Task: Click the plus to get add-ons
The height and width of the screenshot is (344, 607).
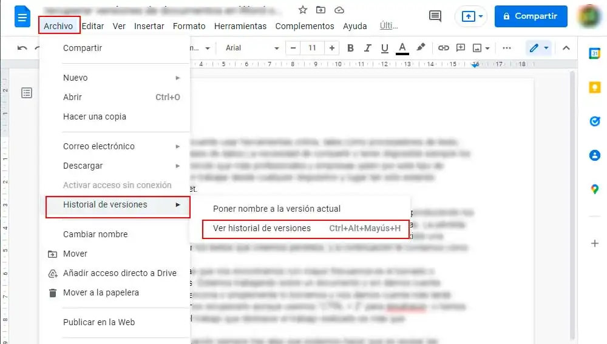Action: (595, 243)
